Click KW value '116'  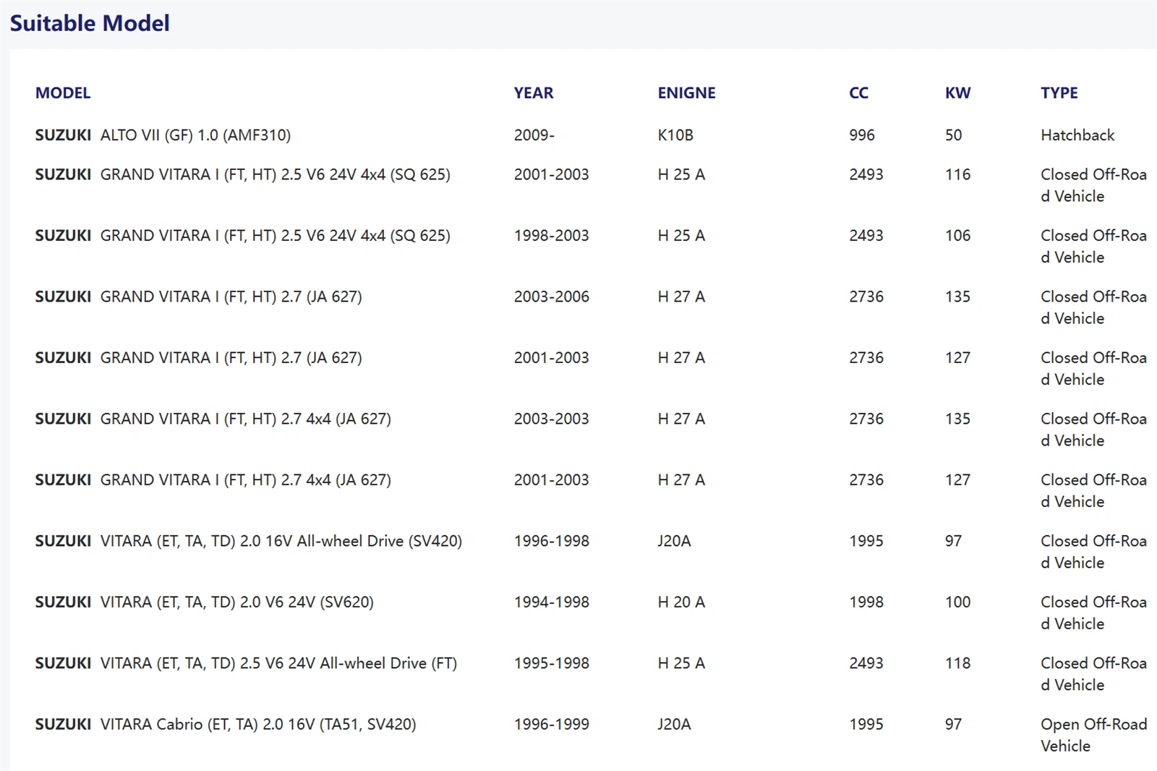[957, 174]
